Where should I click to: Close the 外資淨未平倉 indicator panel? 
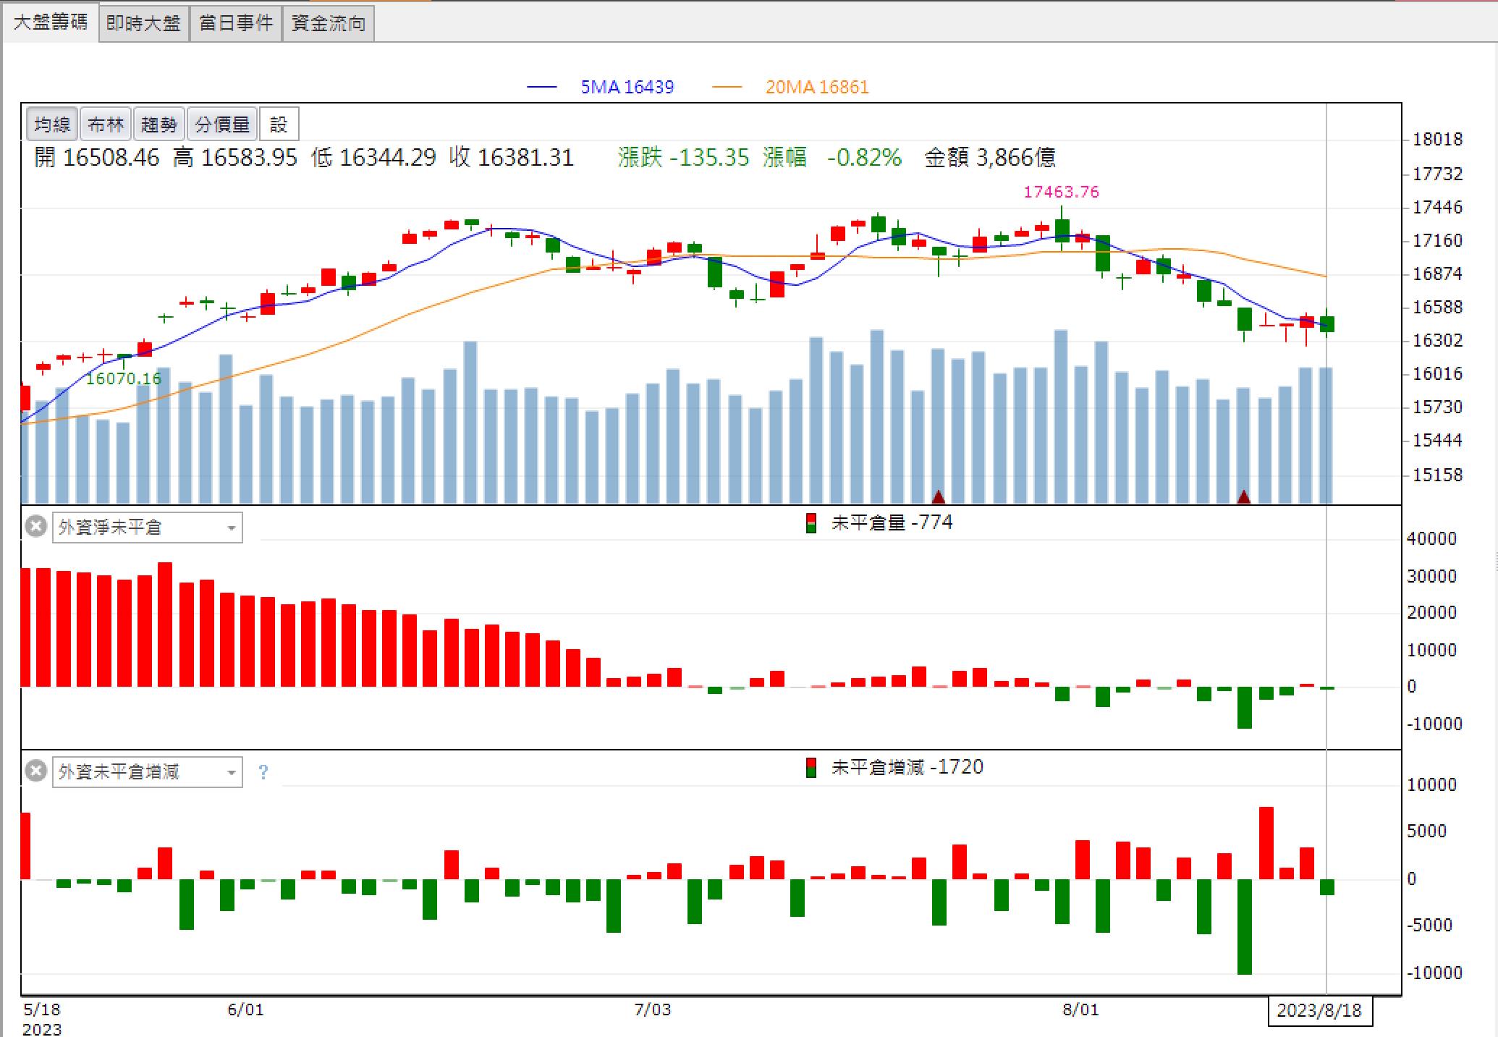pos(35,526)
